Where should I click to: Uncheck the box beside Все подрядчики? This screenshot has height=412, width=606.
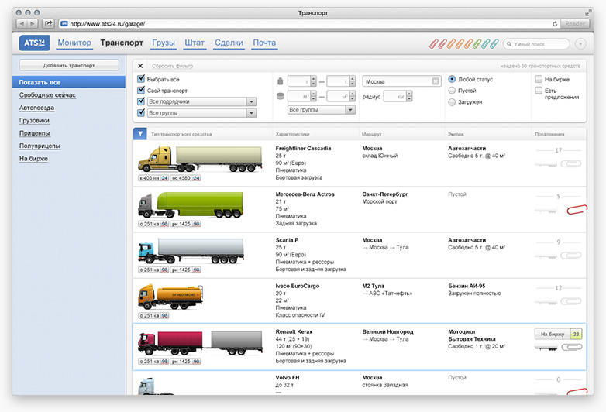(141, 101)
